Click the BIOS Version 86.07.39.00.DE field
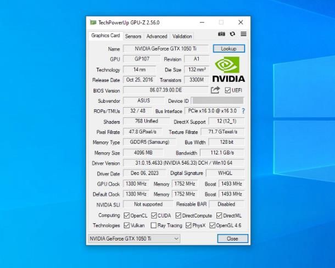335x268 pixels. [166, 90]
